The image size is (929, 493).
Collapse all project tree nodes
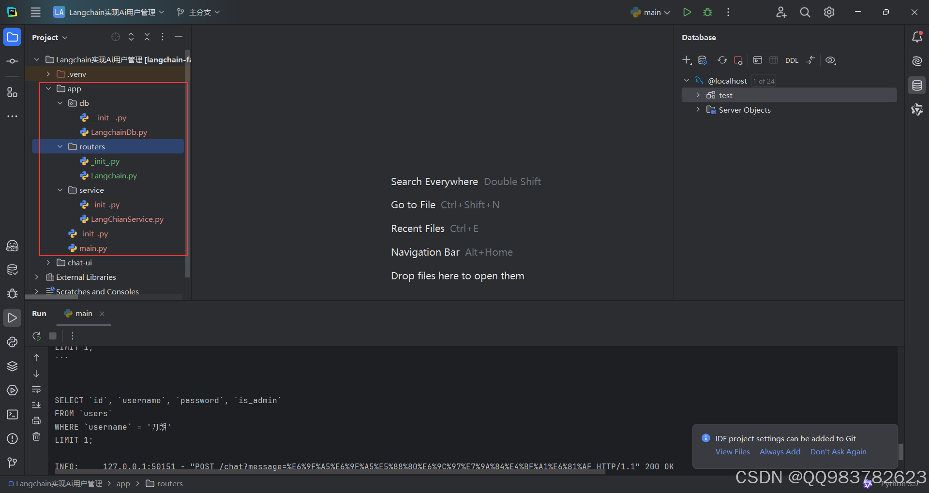[147, 37]
